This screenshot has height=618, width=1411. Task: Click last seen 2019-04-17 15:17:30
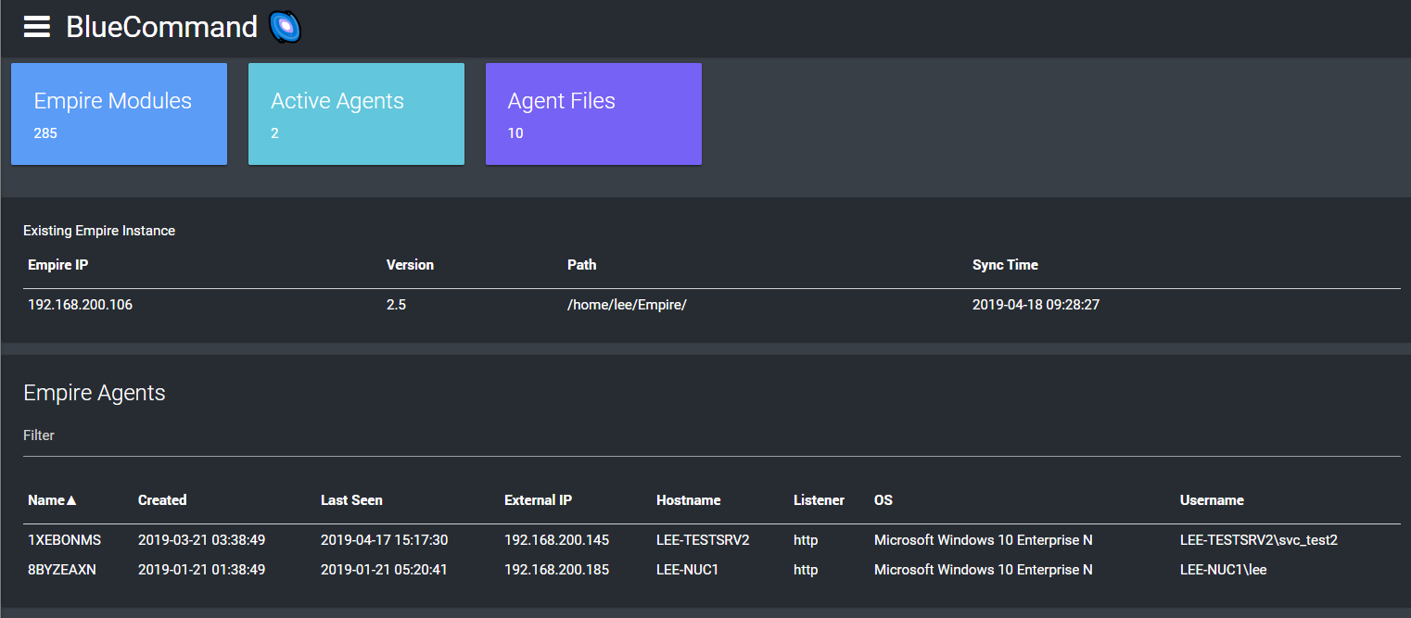coord(384,540)
